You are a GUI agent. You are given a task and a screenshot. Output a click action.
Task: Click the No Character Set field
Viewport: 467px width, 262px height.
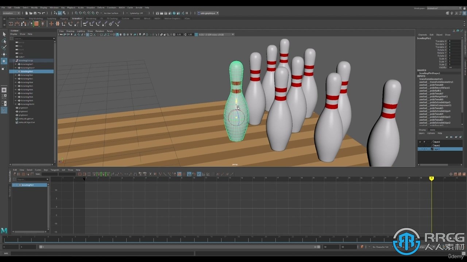pyautogui.click(x=381, y=247)
